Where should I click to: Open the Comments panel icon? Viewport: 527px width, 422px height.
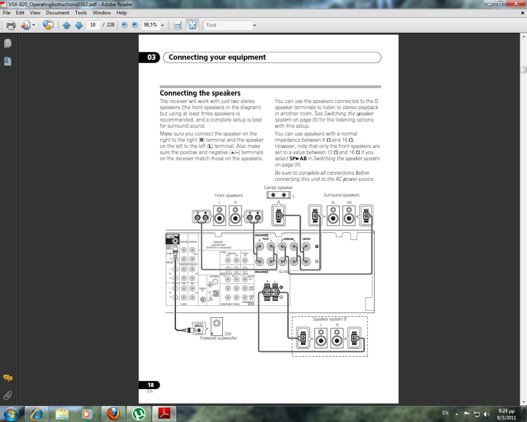[8, 378]
